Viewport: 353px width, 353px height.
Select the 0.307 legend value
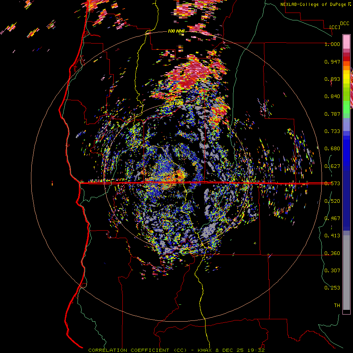point(332,271)
